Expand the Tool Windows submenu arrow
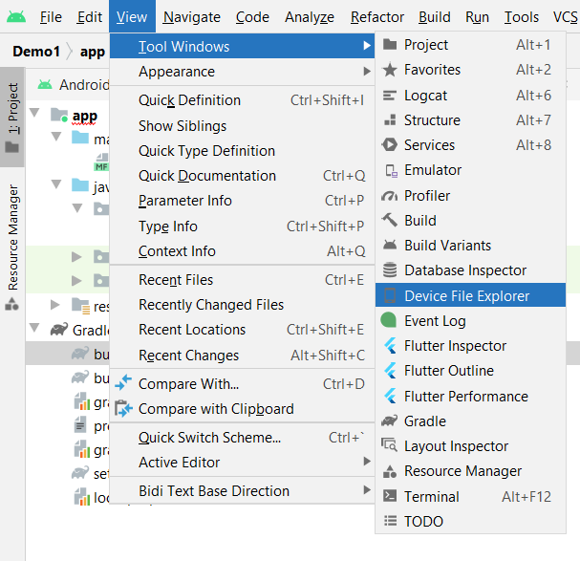 coord(367,46)
